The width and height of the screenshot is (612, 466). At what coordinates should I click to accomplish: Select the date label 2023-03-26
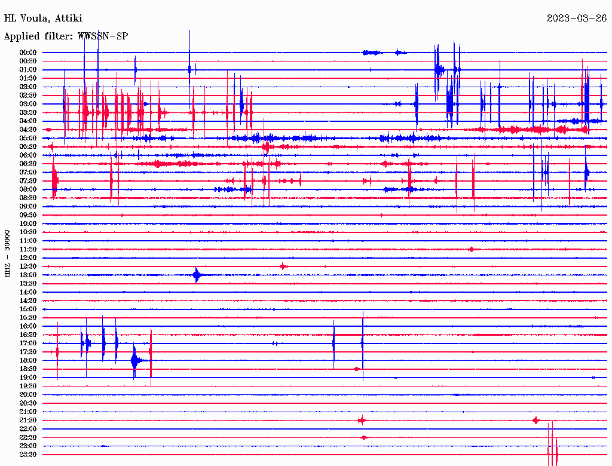(x=576, y=19)
